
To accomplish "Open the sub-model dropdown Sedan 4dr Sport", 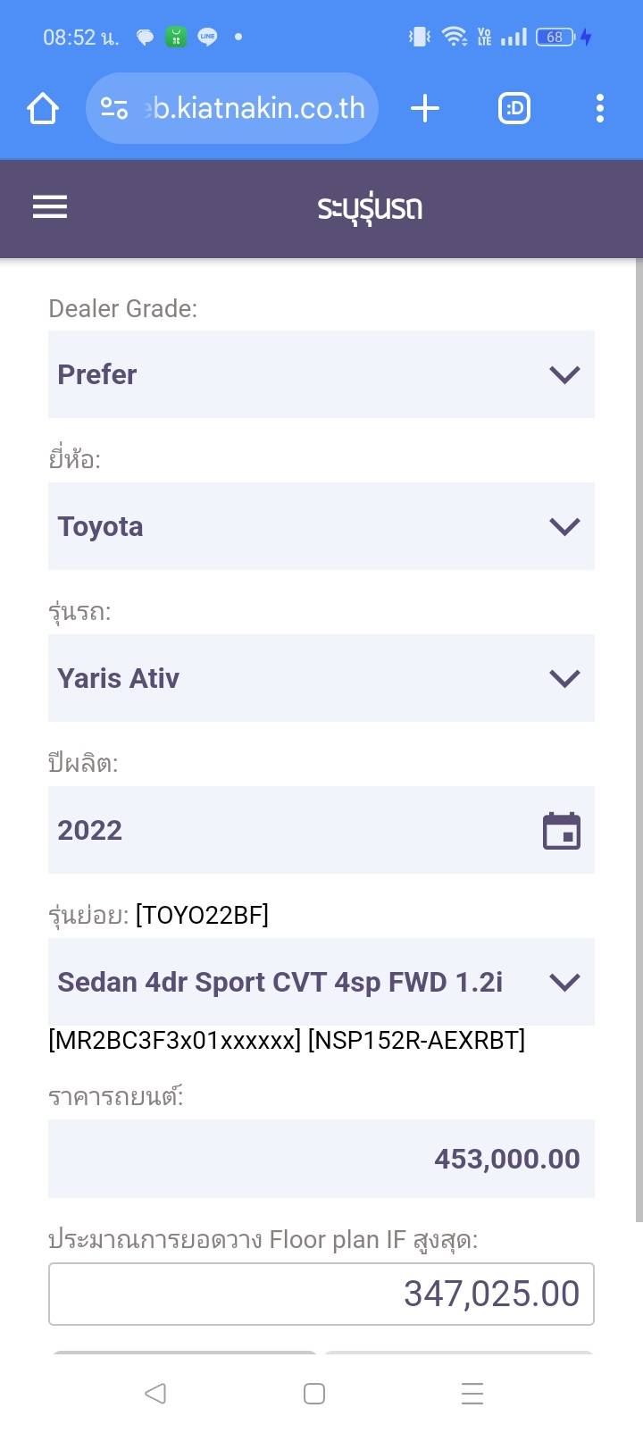I will [x=321, y=982].
